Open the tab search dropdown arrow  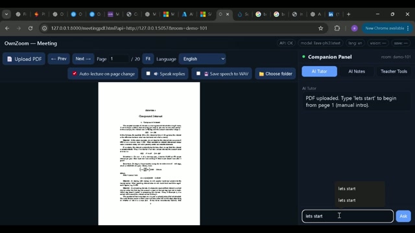pos(6,14)
